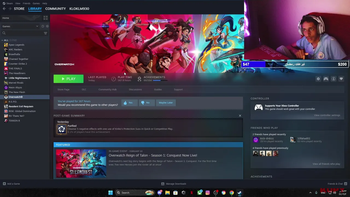Go forward with the right arrow
This screenshot has width=350, height=197.
[10, 9]
